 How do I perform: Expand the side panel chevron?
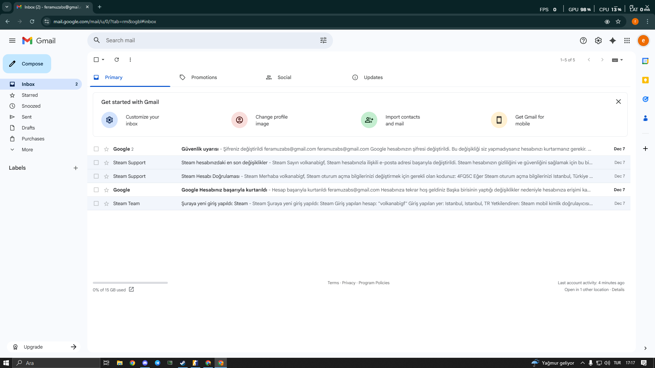coord(645,348)
